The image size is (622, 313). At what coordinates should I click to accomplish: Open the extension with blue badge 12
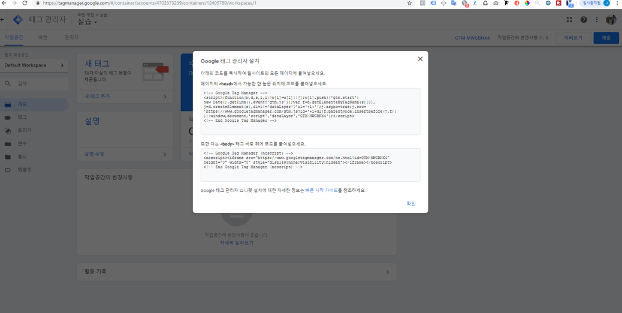tap(570, 4)
